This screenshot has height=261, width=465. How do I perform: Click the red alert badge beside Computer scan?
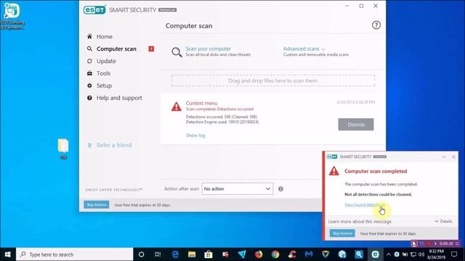151,49
